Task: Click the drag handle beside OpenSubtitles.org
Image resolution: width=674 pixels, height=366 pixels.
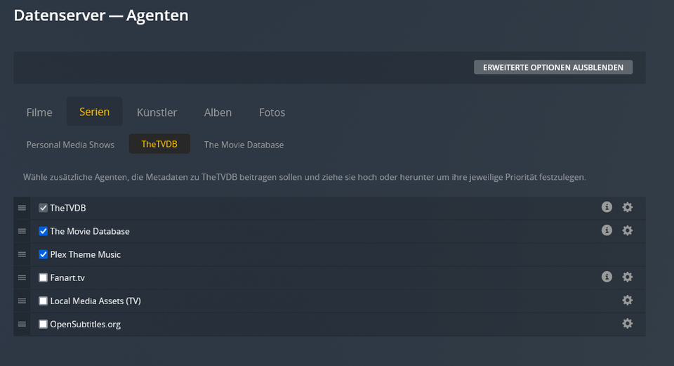Action: click(22, 324)
